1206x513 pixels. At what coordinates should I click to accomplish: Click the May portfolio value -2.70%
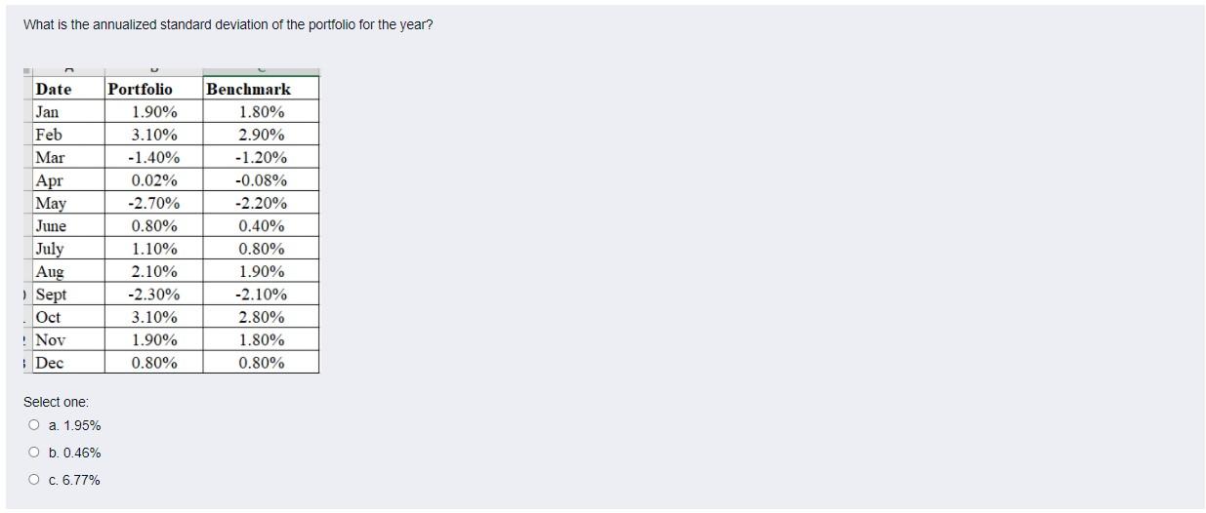click(154, 204)
